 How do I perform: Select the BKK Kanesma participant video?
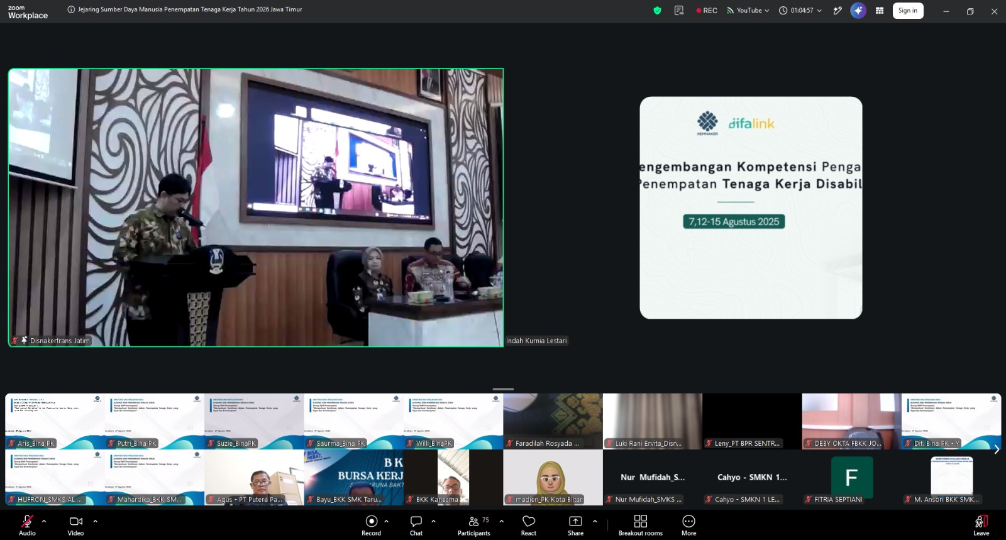453,478
